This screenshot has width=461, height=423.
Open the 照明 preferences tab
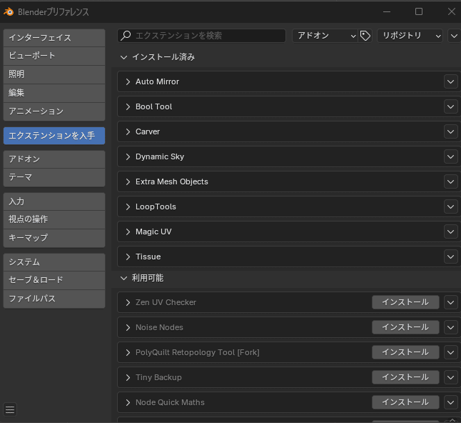pyautogui.click(x=54, y=74)
